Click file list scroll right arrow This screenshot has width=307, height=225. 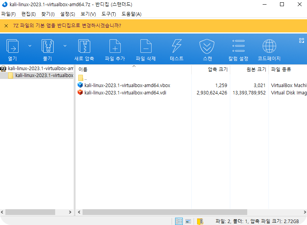click(305, 212)
